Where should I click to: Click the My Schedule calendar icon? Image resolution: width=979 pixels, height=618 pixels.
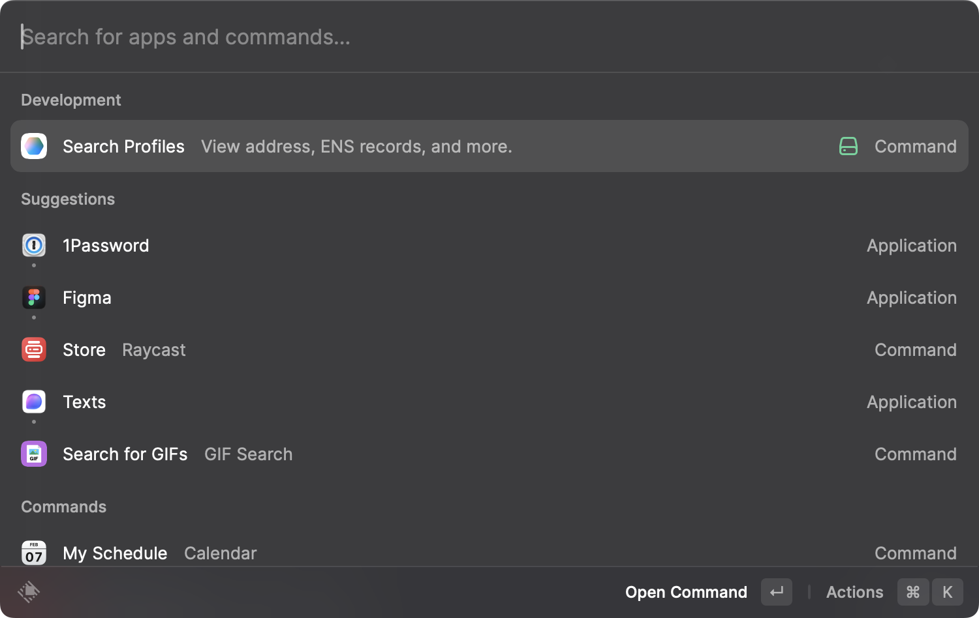[34, 553]
